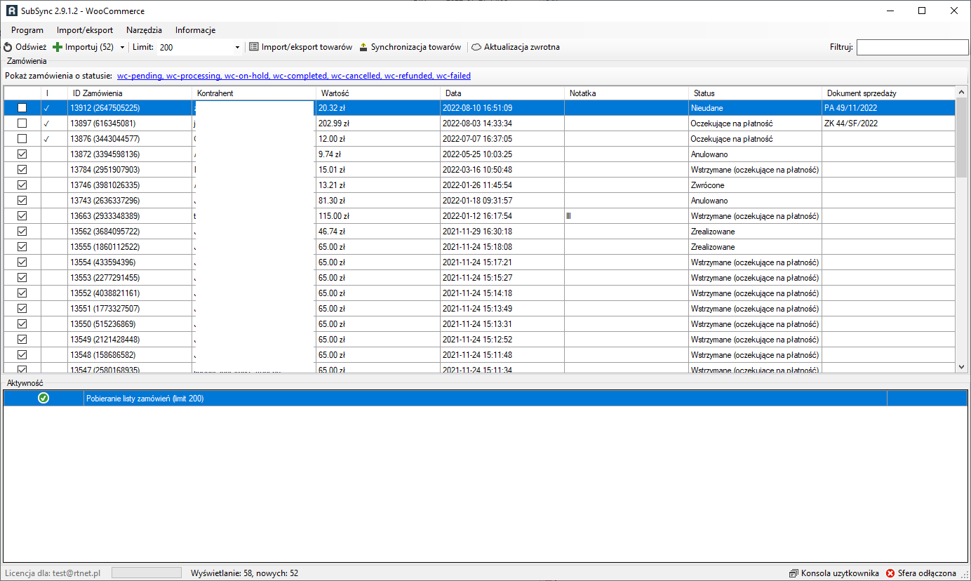Select document cell ZK 44/SF/2022
Screen dimensions: 971x581
(x=888, y=123)
